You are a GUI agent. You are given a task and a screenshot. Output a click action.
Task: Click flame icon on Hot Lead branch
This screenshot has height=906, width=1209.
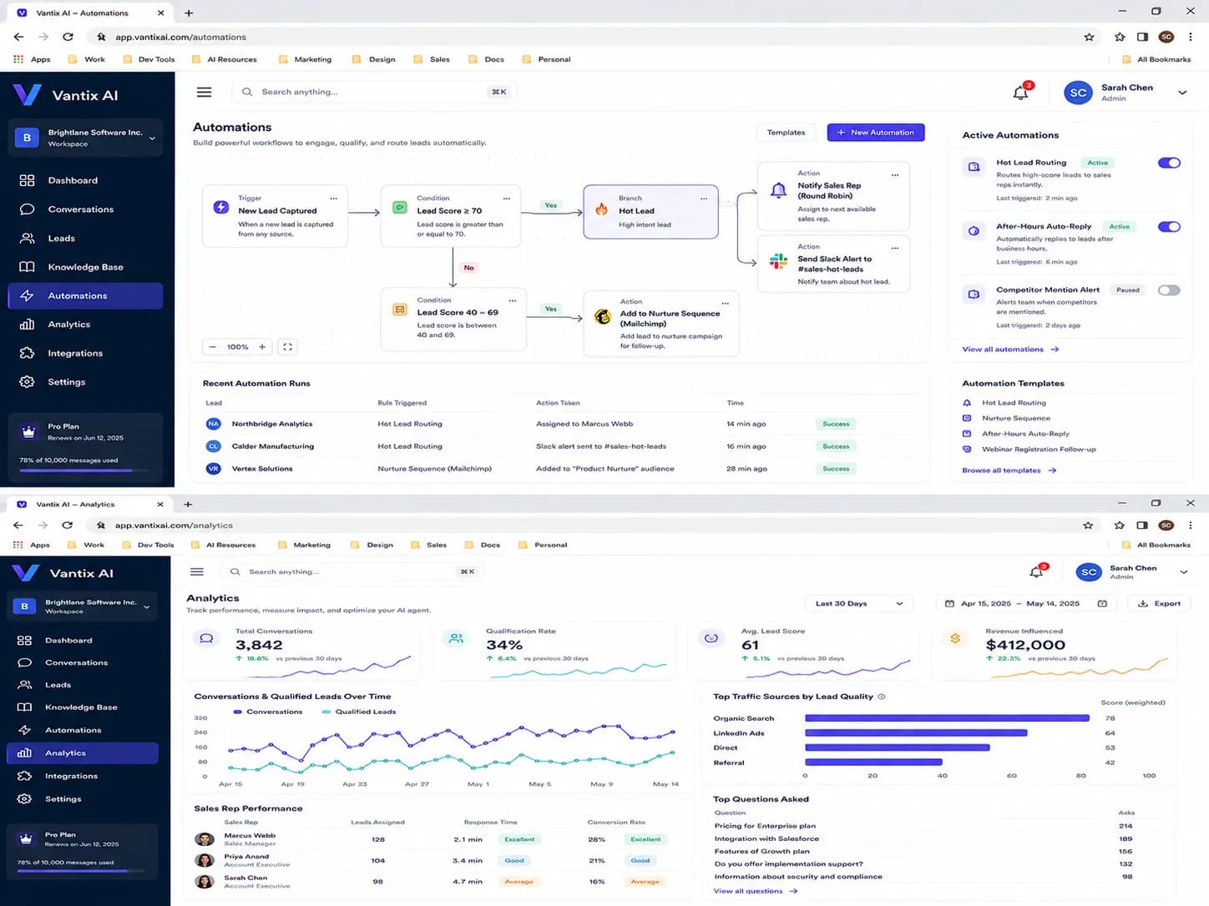601,209
